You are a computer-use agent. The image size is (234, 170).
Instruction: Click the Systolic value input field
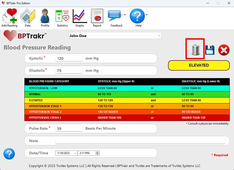(69, 59)
